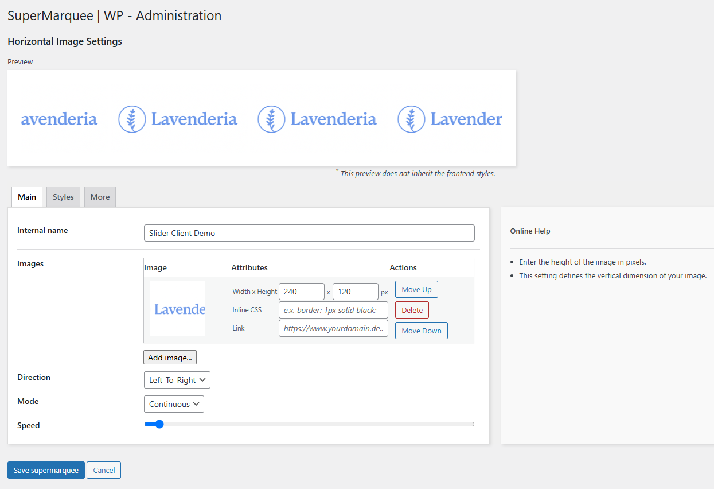
Task: Delete the image using the Delete button
Action: coord(412,310)
